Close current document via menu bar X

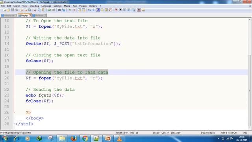[250, 6]
